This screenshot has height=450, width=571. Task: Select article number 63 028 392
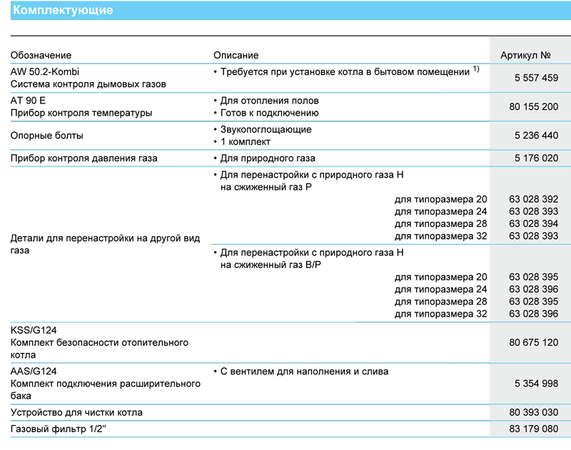(x=533, y=200)
